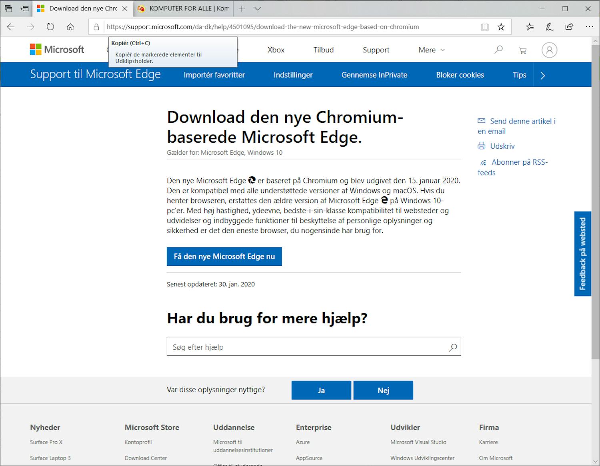Open Karriere footer link
Image resolution: width=600 pixels, height=466 pixels.
pyautogui.click(x=488, y=442)
